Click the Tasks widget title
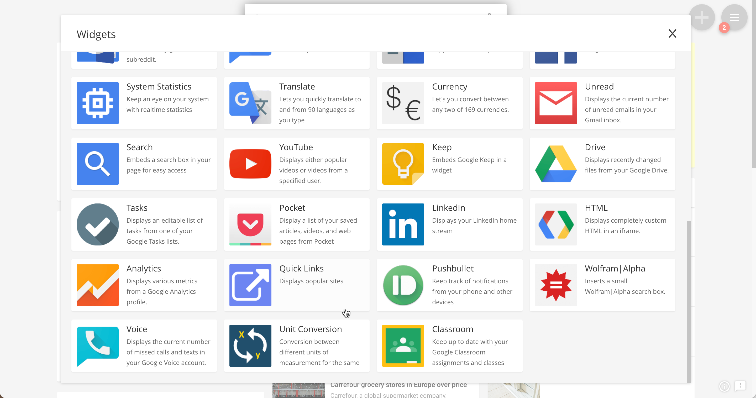The height and width of the screenshot is (398, 756). [137, 208]
